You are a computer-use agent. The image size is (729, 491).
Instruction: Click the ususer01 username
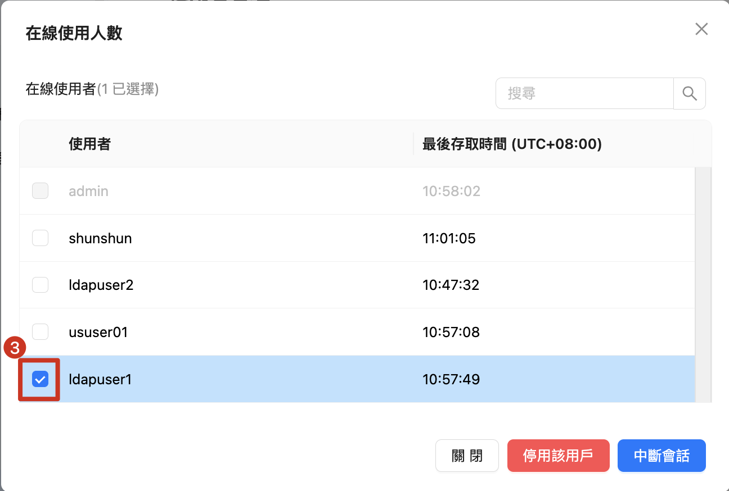point(98,332)
